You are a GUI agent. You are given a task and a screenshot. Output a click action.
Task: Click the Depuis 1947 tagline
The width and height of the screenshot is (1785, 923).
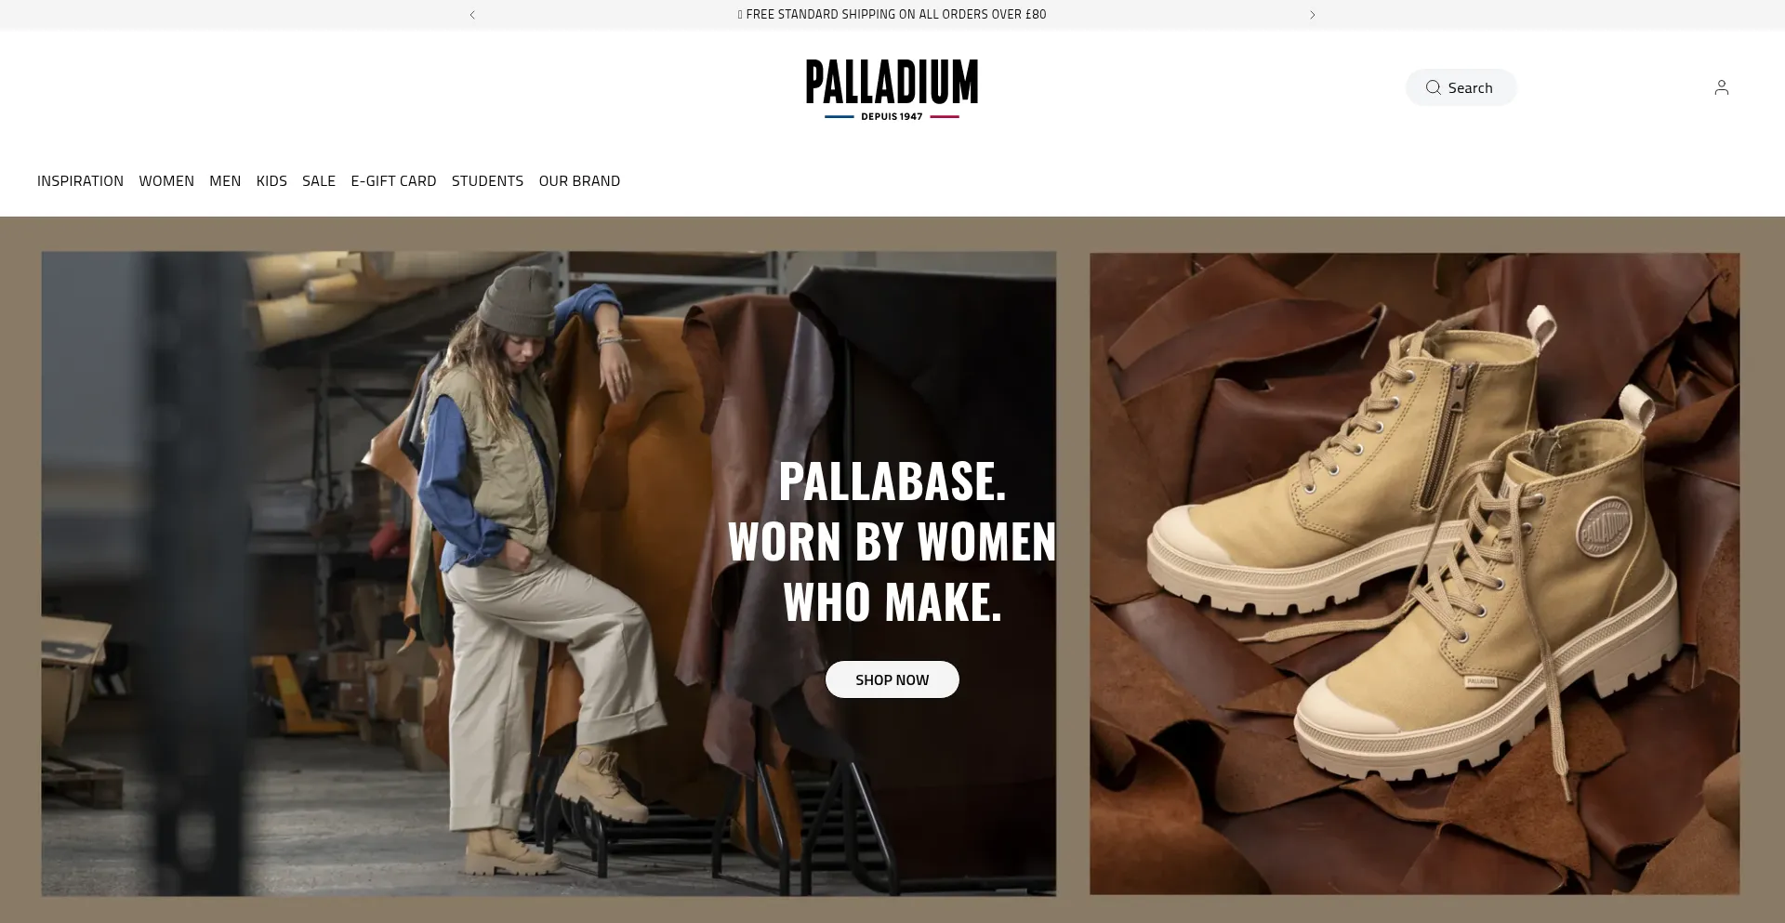click(x=892, y=116)
